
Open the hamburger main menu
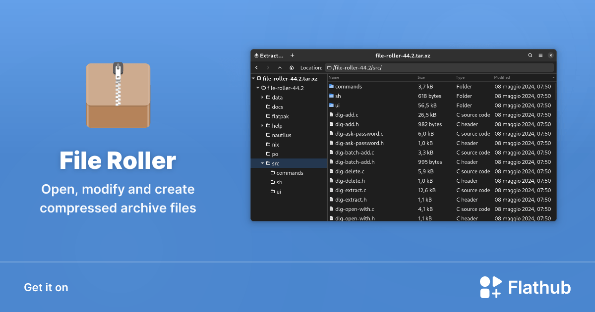[540, 55]
